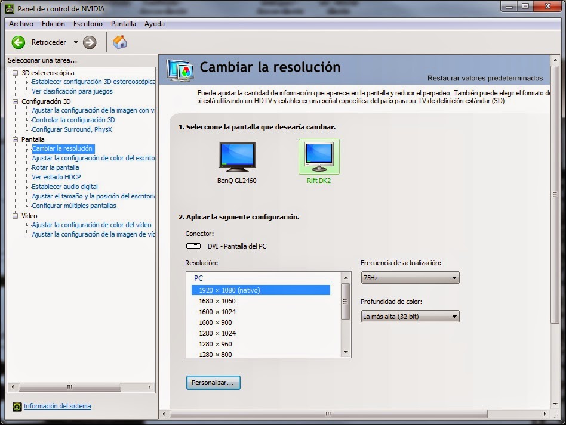Click the Cambiar la resolución header icon
The height and width of the screenshot is (425, 566).
point(180,70)
